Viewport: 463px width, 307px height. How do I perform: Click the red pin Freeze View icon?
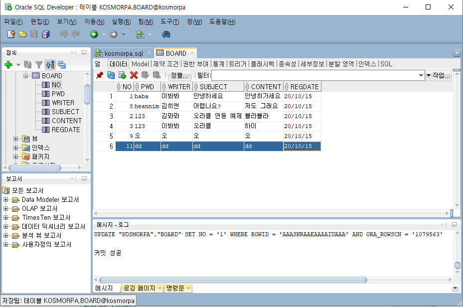[100, 75]
